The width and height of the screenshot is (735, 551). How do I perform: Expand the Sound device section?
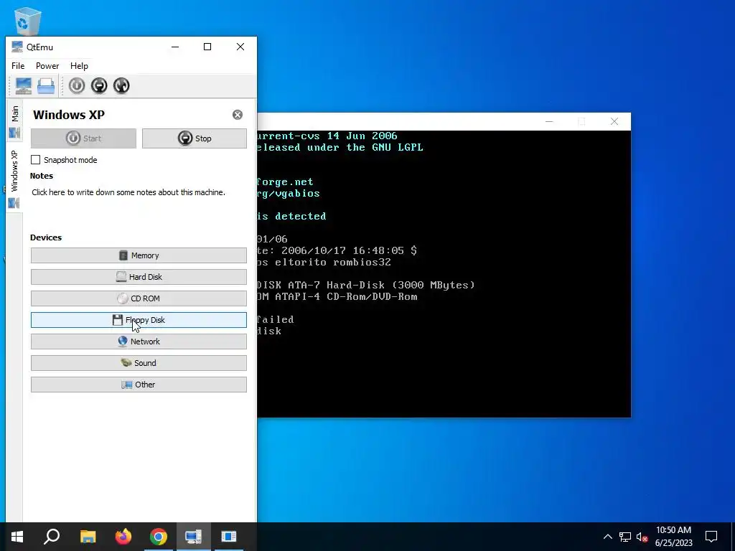tap(139, 363)
